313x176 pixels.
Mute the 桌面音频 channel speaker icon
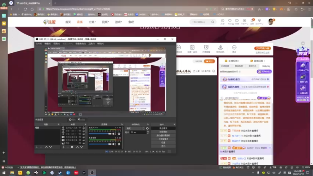point(114,144)
